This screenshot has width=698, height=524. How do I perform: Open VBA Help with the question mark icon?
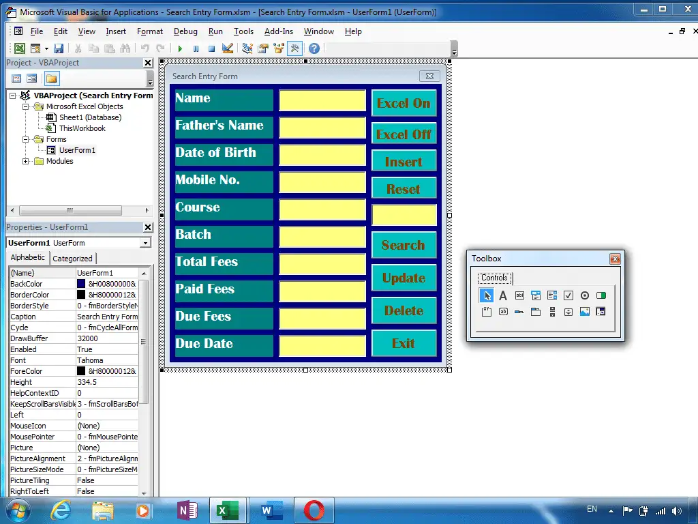point(314,48)
